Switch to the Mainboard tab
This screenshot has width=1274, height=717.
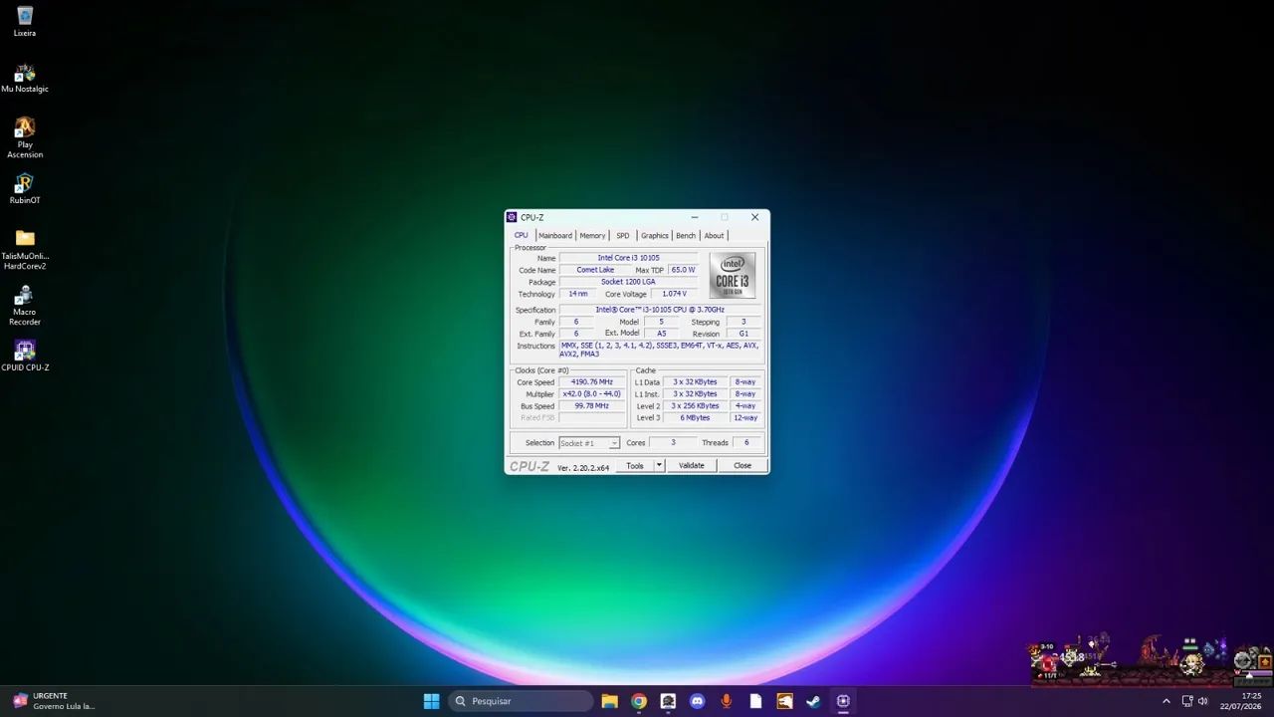pyautogui.click(x=555, y=236)
